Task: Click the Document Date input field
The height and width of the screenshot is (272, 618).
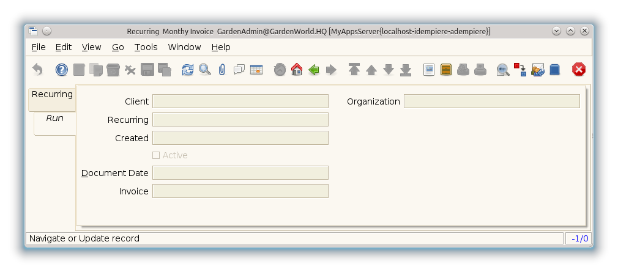Action: pyautogui.click(x=240, y=173)
